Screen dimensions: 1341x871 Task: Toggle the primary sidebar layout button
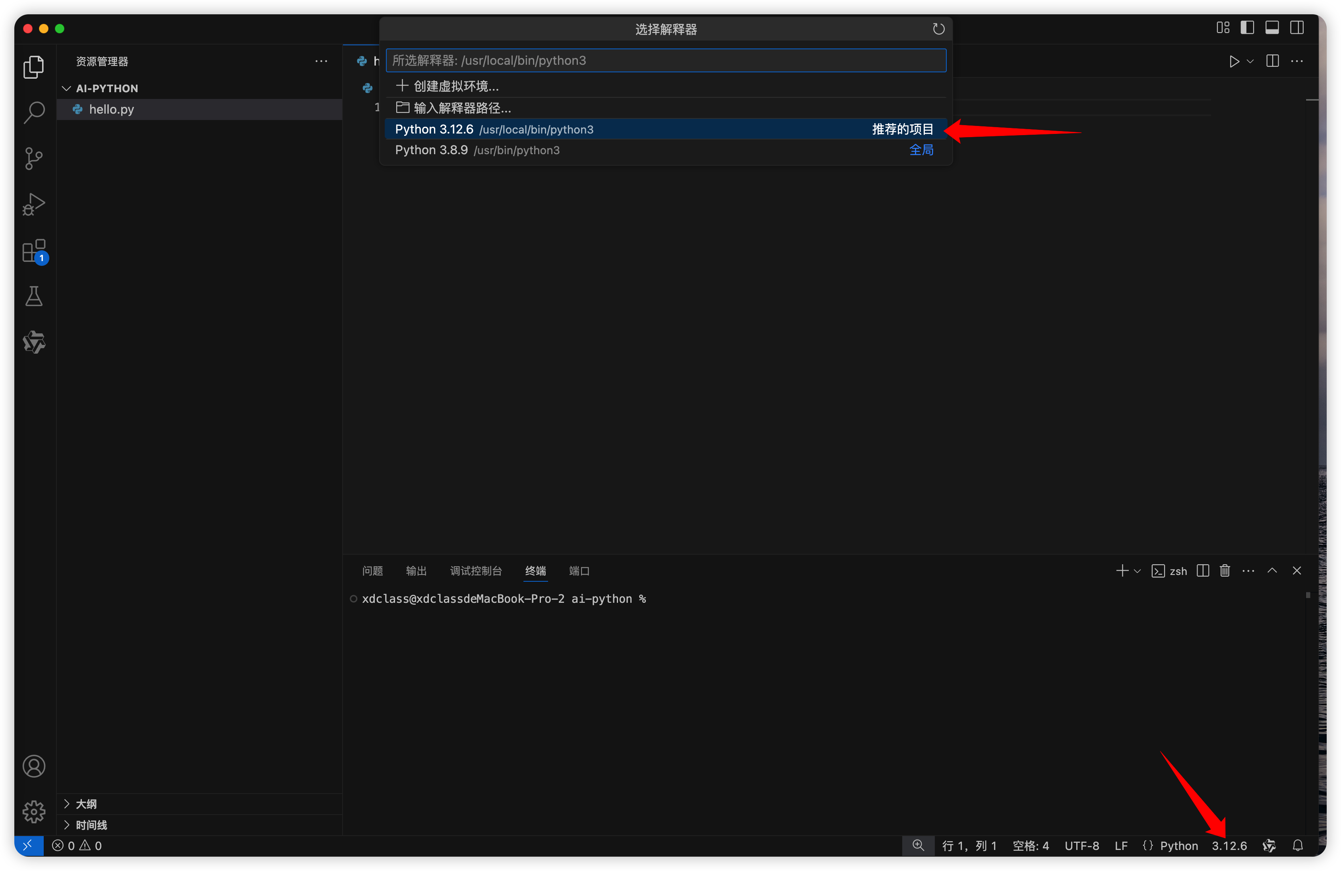click(1247, 27)
